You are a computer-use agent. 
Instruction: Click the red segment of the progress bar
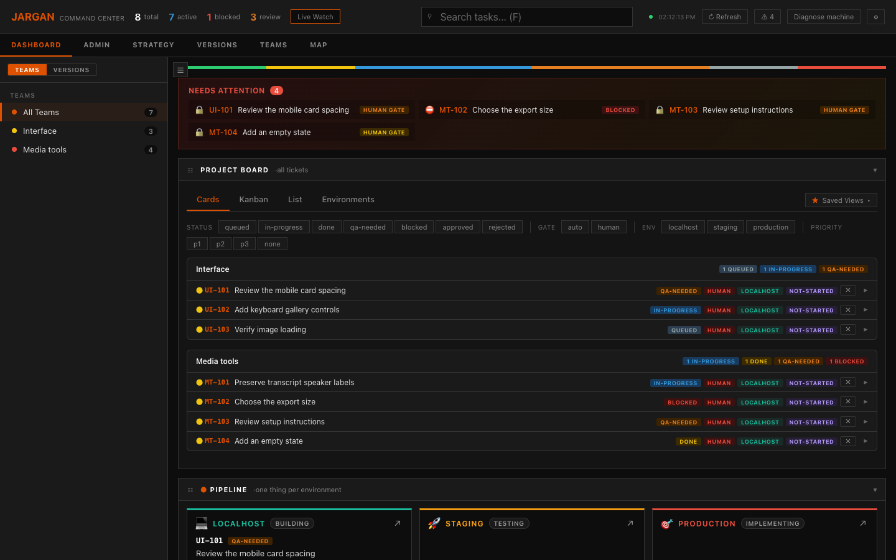[x=842, y=67]
